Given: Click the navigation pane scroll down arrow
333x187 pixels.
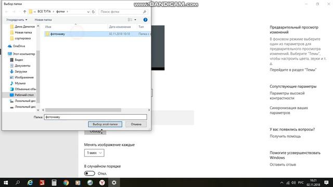Looking at the screenshot, I should 38,110.
